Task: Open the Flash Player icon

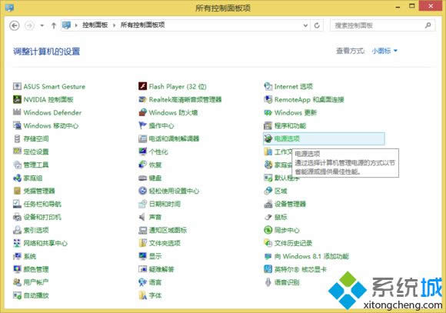Action: click(x=142, y=86)
